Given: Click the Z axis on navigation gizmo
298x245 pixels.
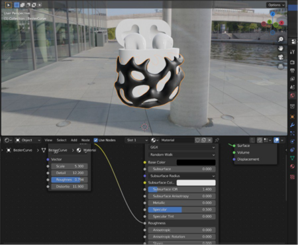Looking at the screenshot, I should pos(273,14).
